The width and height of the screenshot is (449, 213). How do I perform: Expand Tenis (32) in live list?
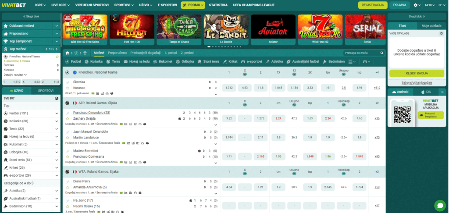(x=57, y=129)
